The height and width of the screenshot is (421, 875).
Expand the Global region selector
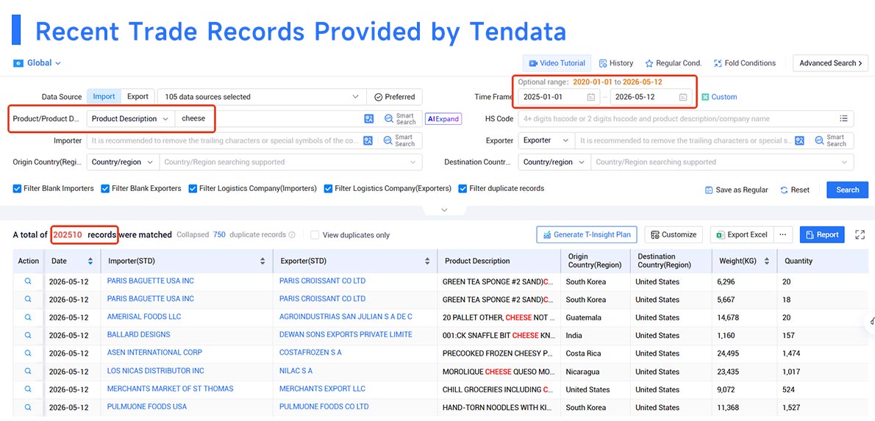[37, 63]
